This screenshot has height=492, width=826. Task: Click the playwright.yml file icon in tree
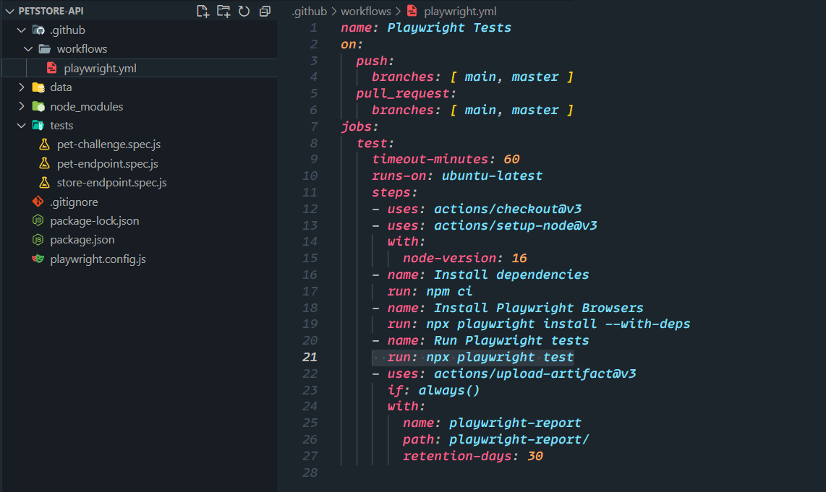51,68
